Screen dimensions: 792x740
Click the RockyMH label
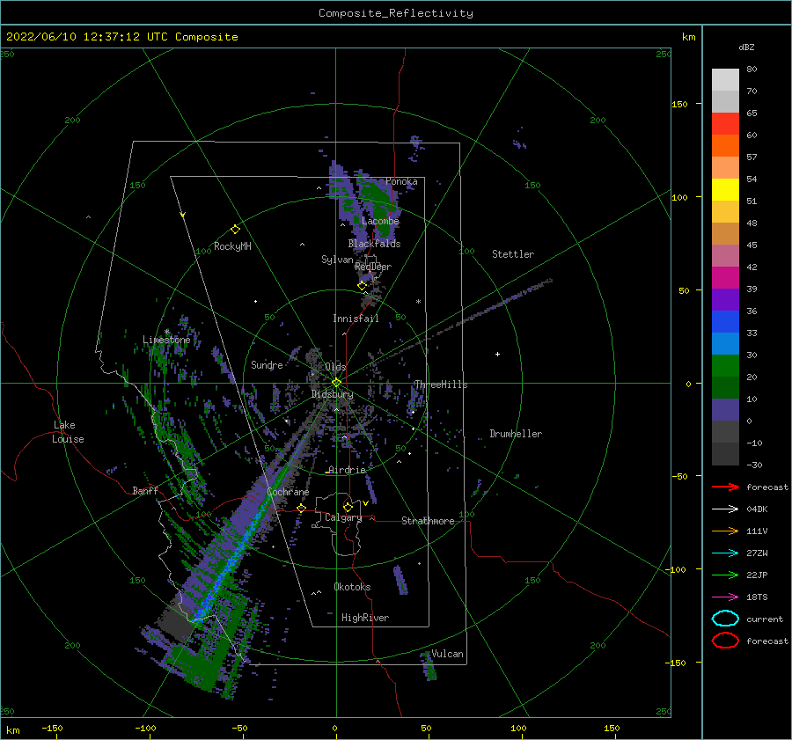232,246
